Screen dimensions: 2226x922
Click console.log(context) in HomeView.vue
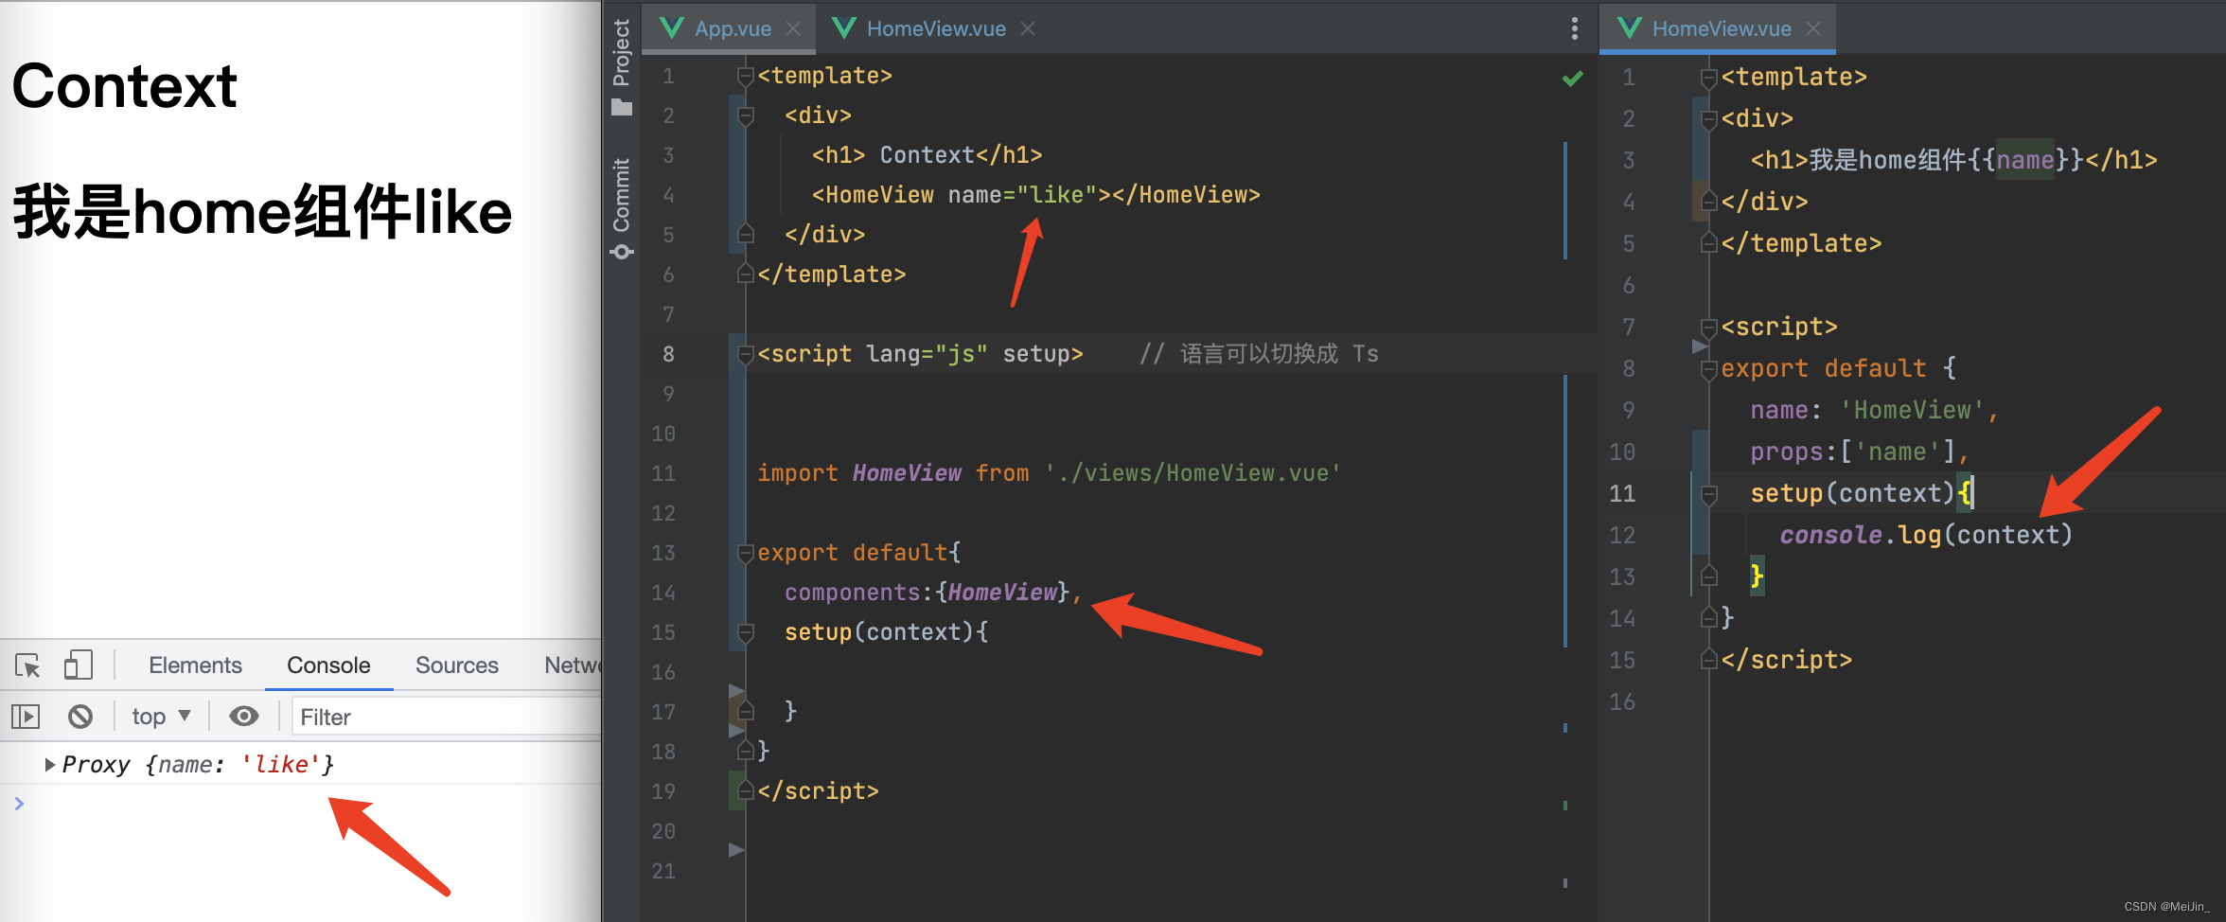click(x=1926, y=535)
